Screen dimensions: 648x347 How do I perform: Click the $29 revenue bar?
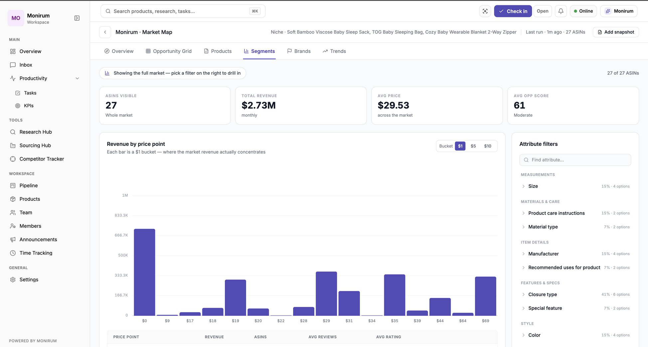pos(326,293)
